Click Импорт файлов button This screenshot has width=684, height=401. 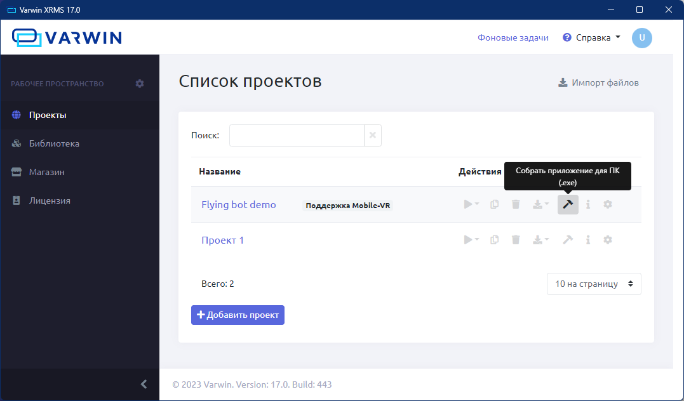(598, 82)
